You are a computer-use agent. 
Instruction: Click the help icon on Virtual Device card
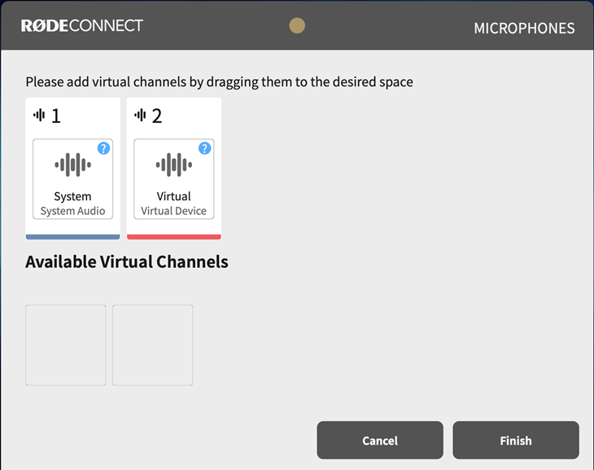(204, 148)
